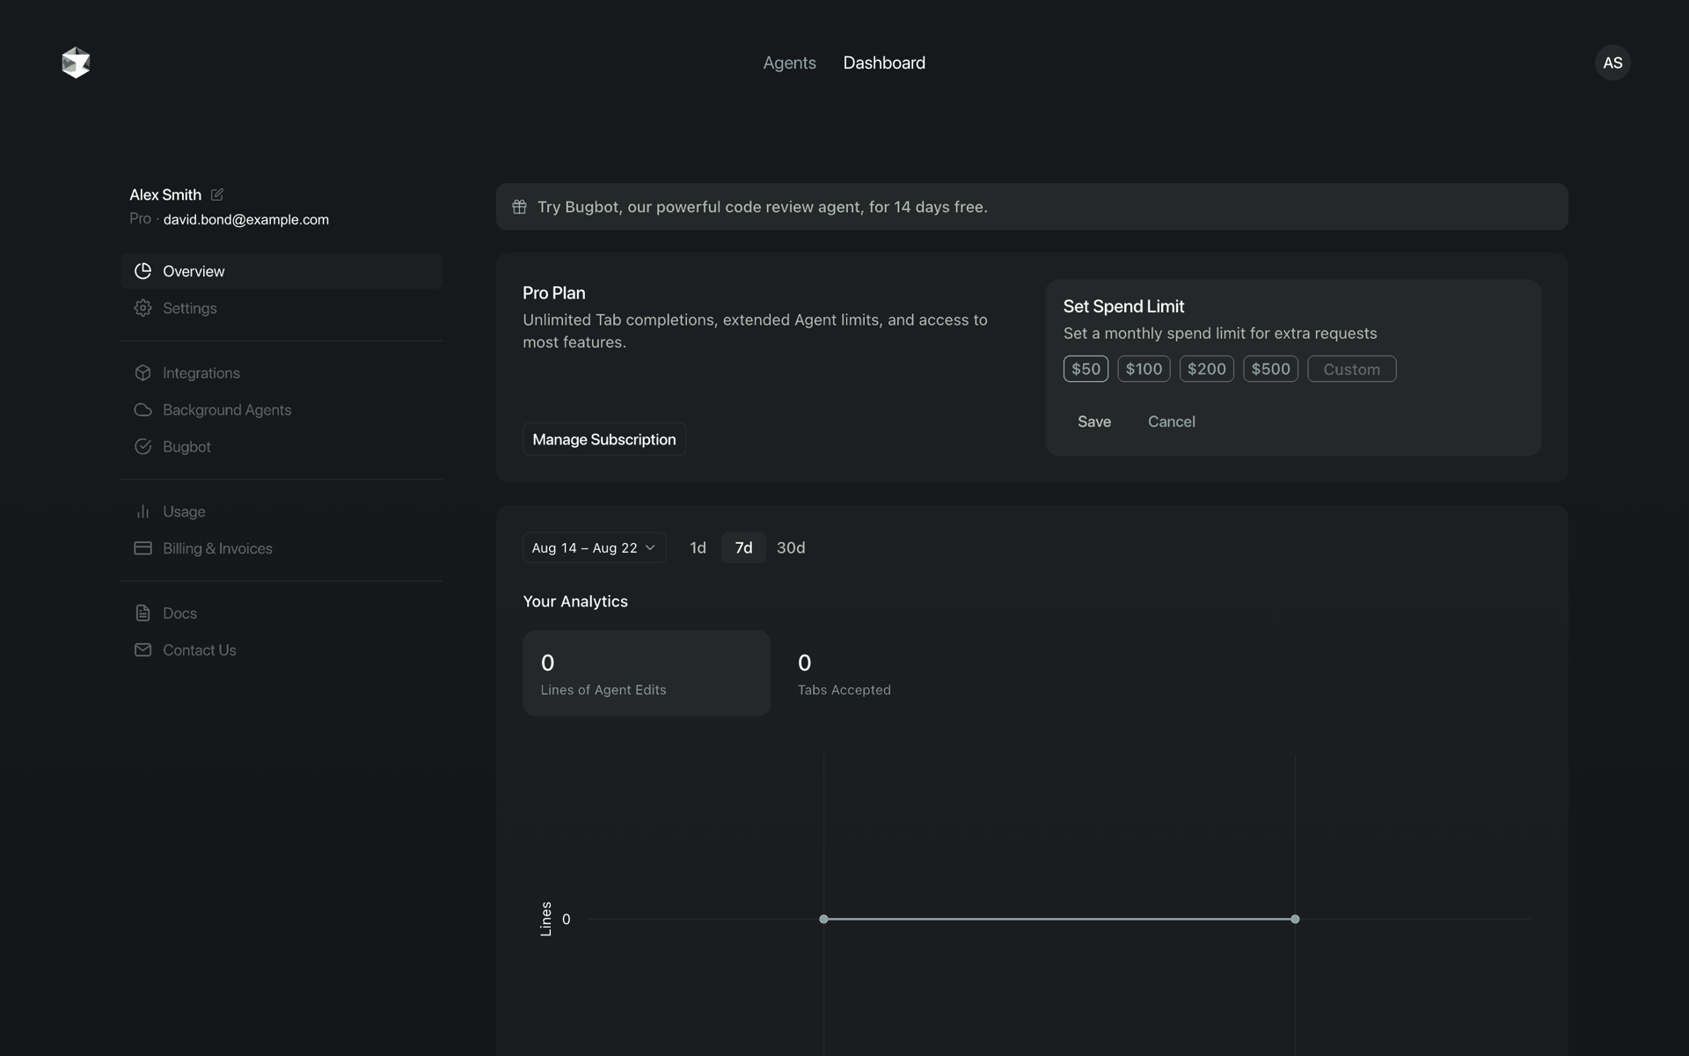1689x1056 pixels.
Task: Open Contact Us link
Action: (x=281, y=650)
